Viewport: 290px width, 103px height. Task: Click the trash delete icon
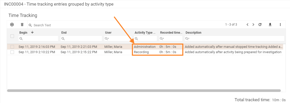[22, 25]
